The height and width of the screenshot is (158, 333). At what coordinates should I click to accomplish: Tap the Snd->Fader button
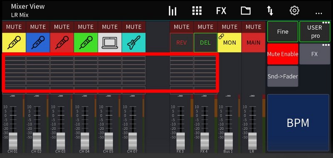(283, 76)
